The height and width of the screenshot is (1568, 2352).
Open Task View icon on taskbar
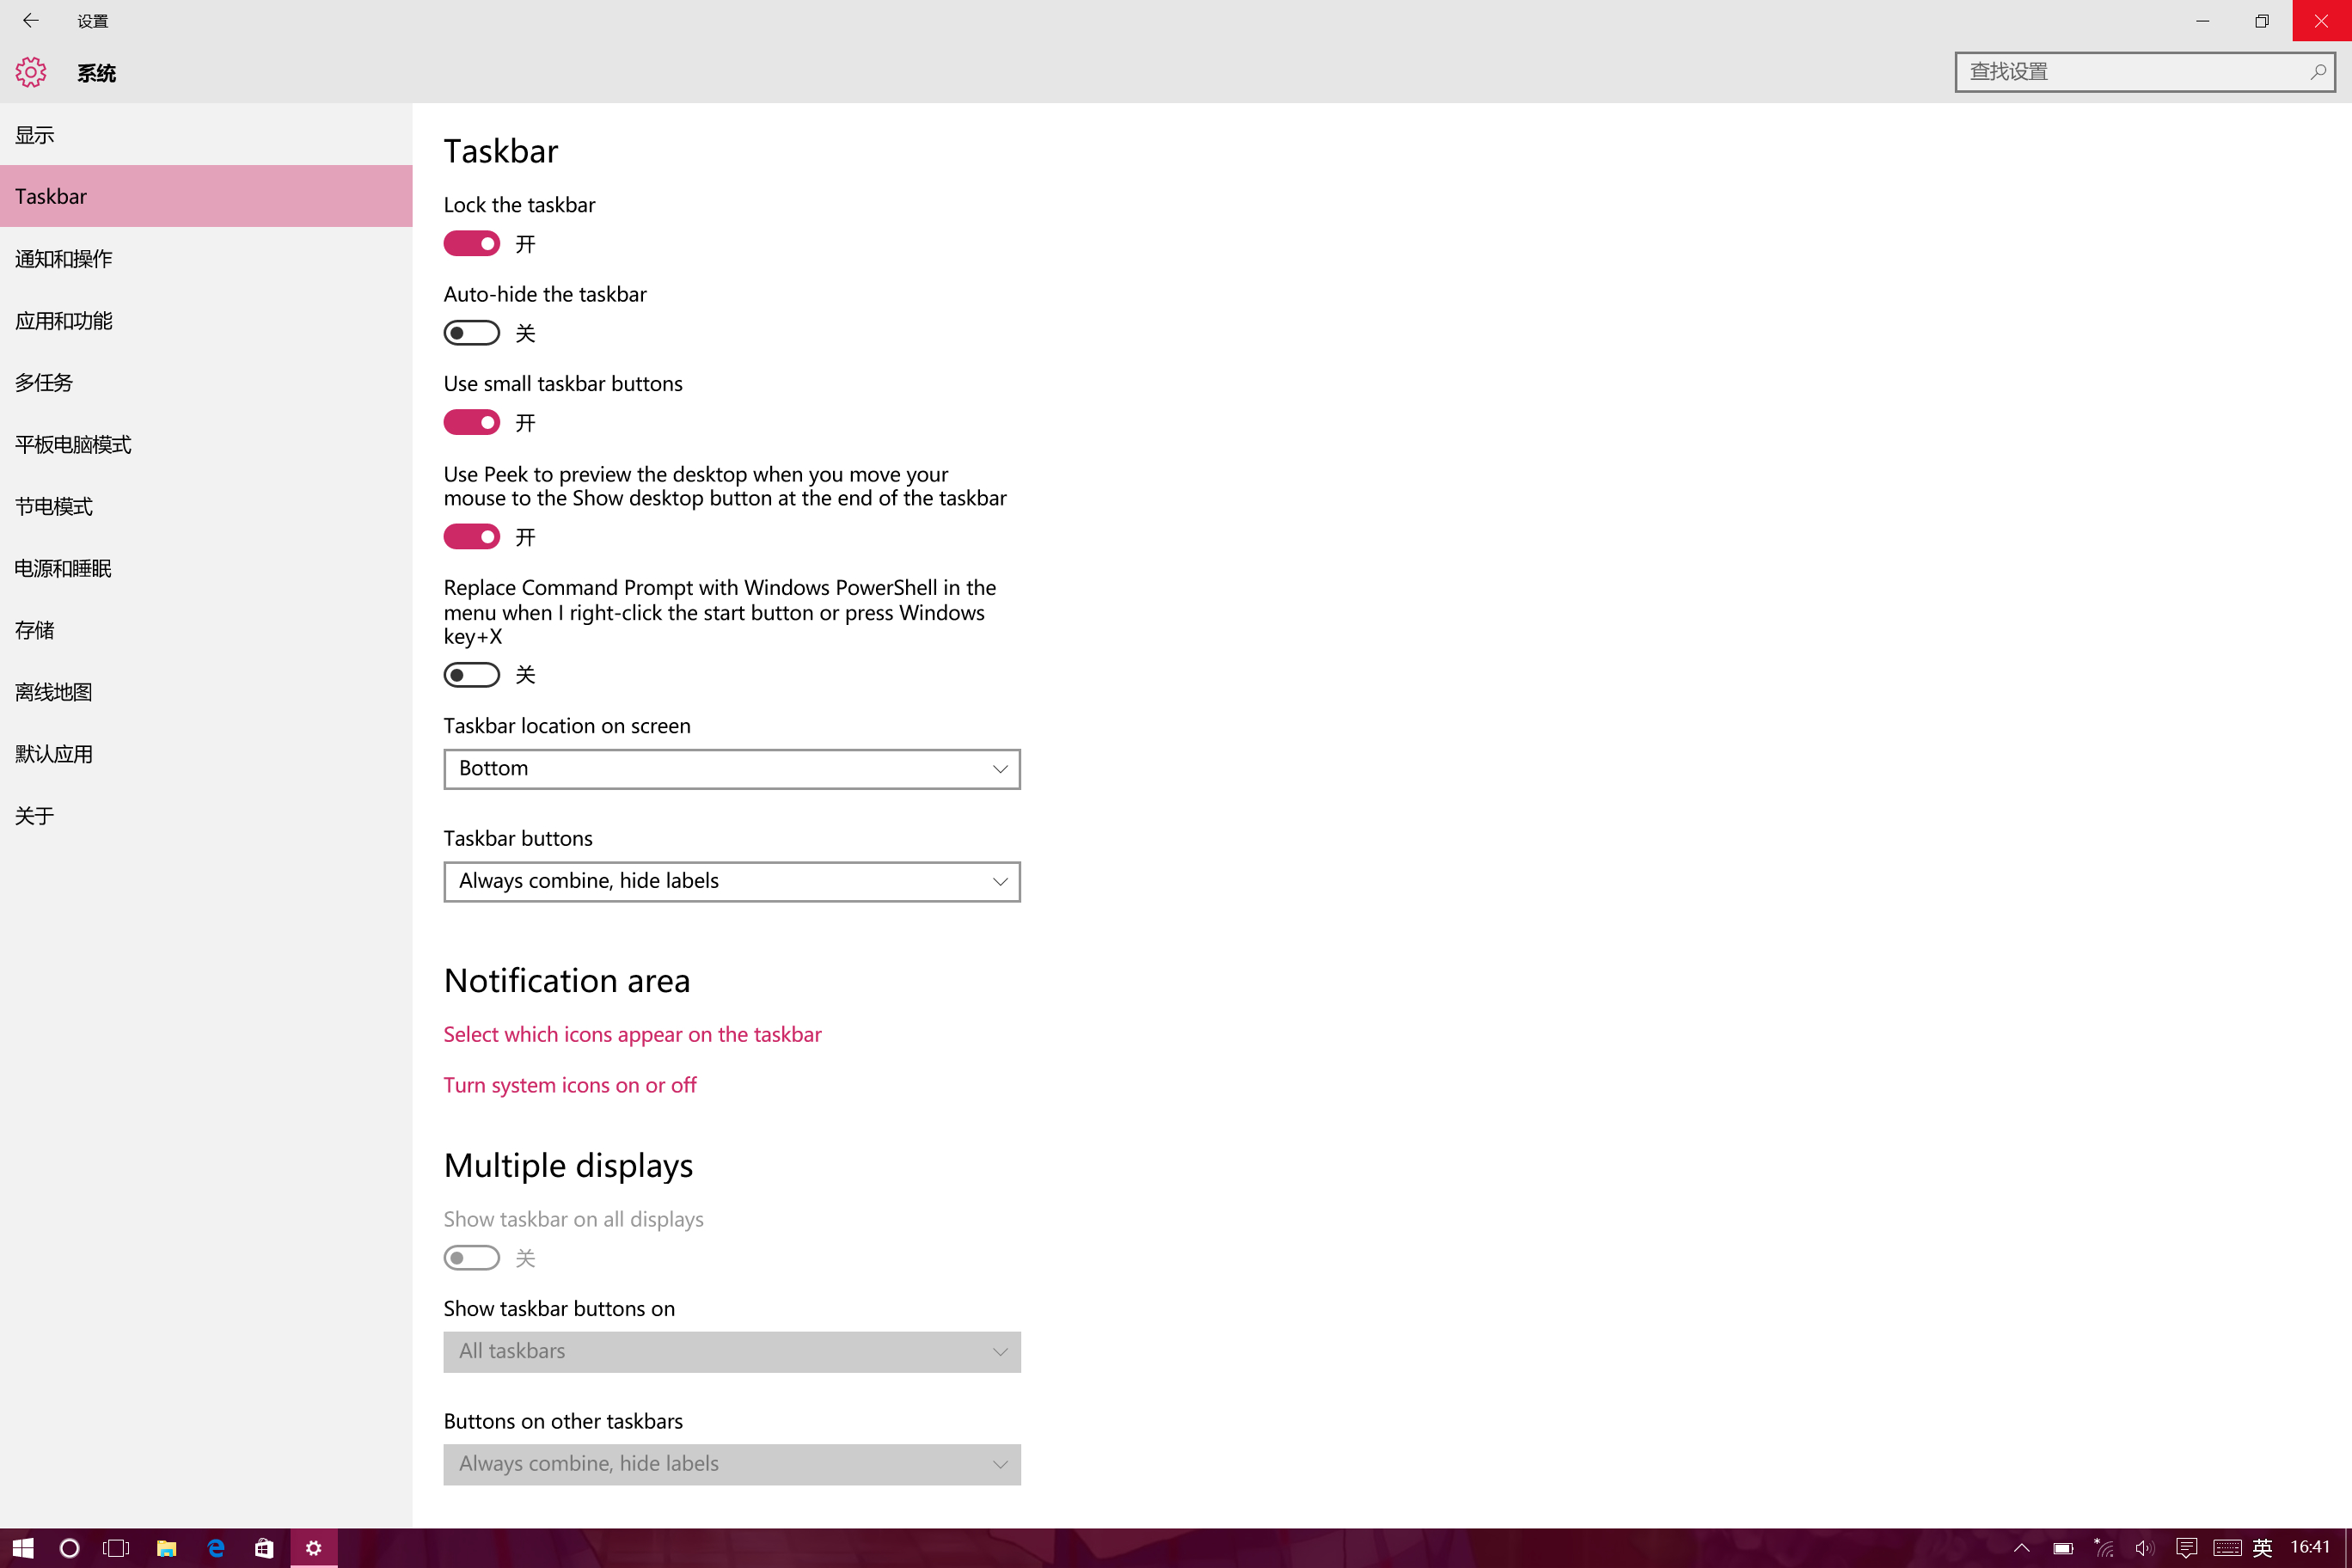tap(116, 1548)
